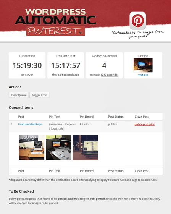
Task: Open the visit pin link
Action: (143, 75)
